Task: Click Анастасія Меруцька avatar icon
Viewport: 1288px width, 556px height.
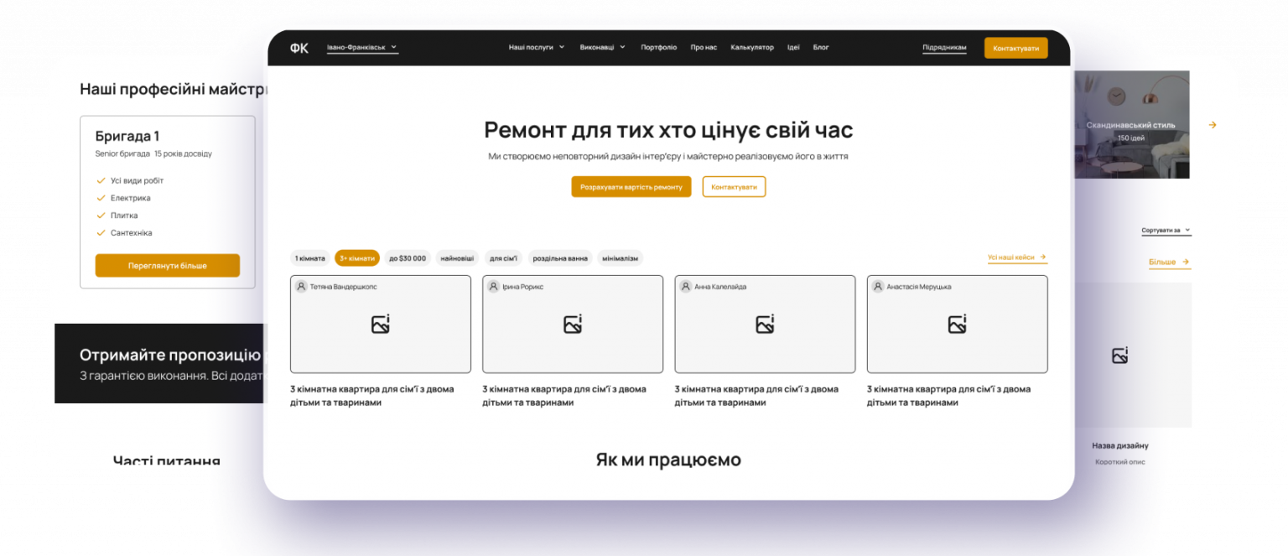Action: click(x=877, y=287)
